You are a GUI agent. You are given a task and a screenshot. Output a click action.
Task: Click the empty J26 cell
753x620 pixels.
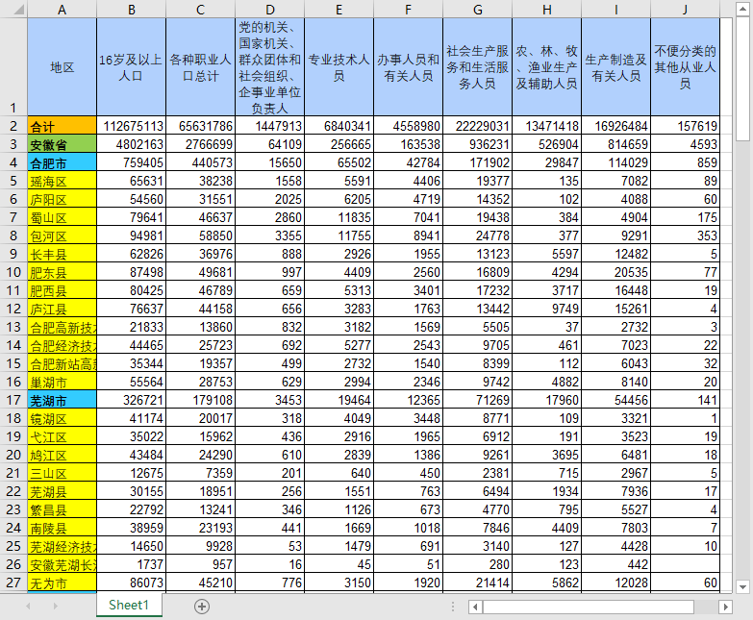coord(685,564)
